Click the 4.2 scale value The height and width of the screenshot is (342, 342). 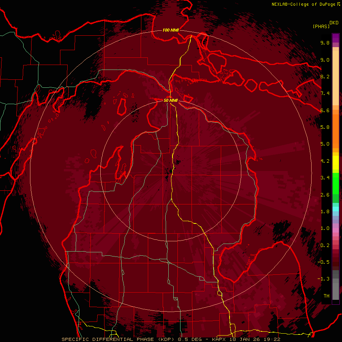click(x=325, y=161)
